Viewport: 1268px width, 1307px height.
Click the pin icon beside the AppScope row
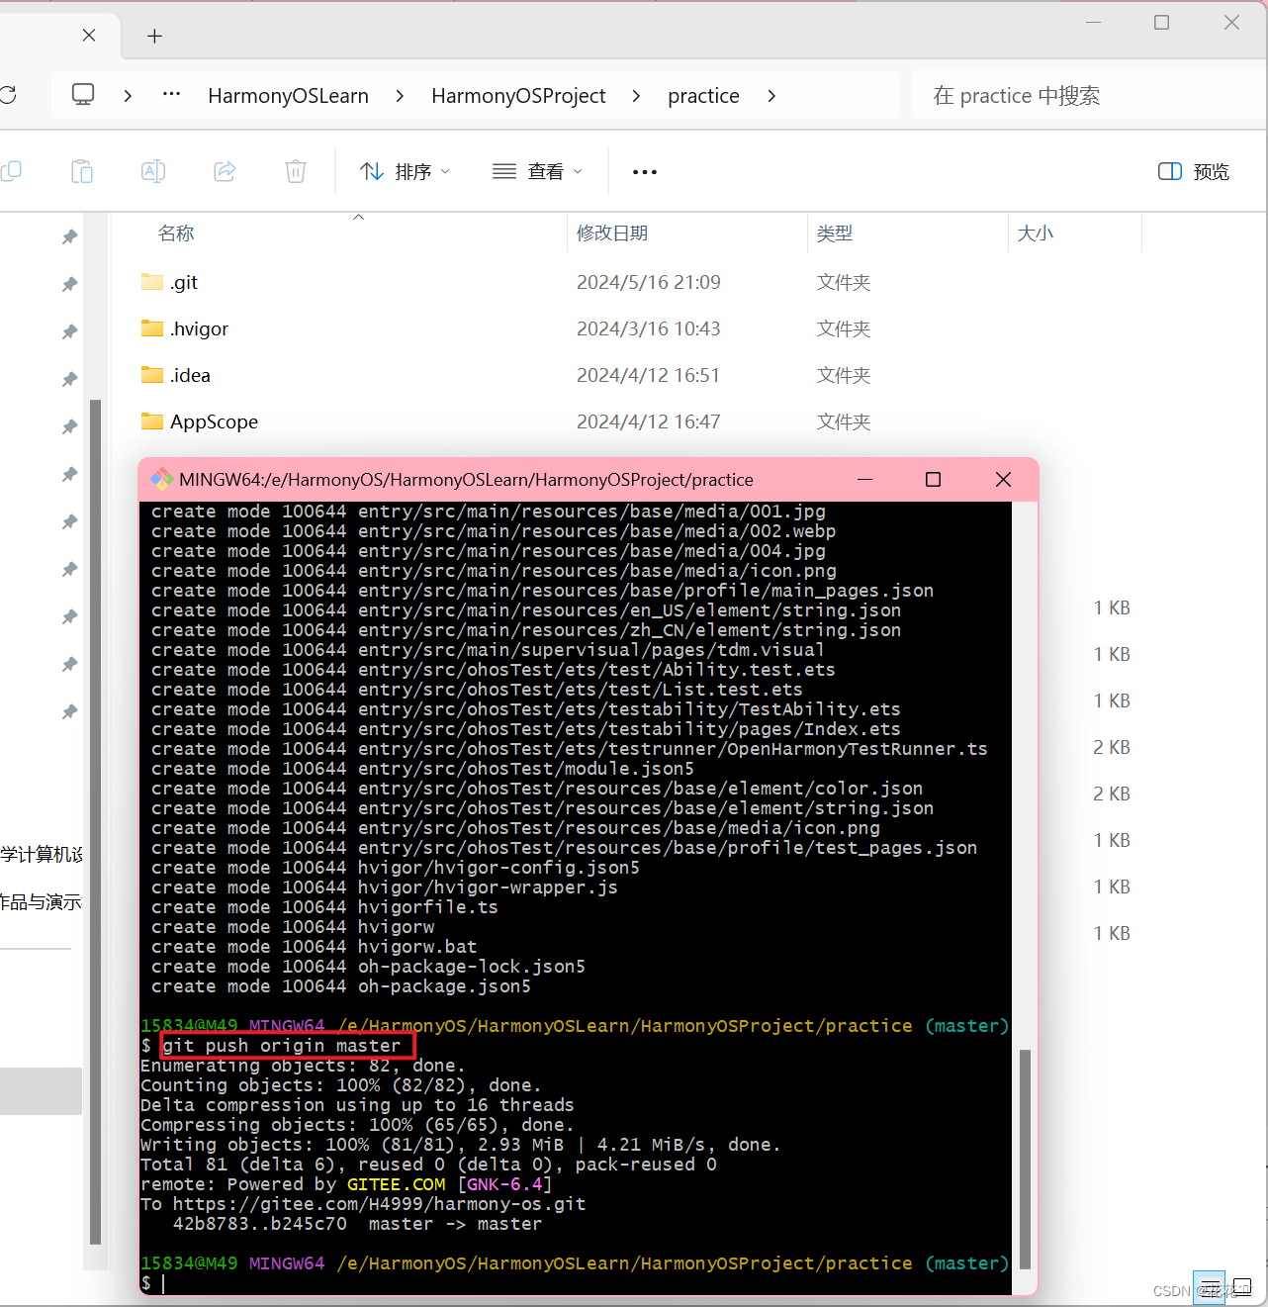(69, 426)
